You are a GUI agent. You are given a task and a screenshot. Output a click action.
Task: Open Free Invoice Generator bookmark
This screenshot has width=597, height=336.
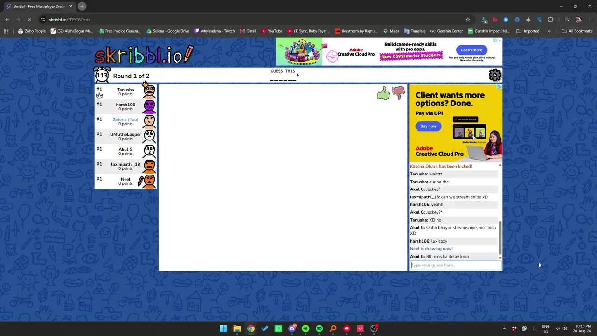[120, 31]
